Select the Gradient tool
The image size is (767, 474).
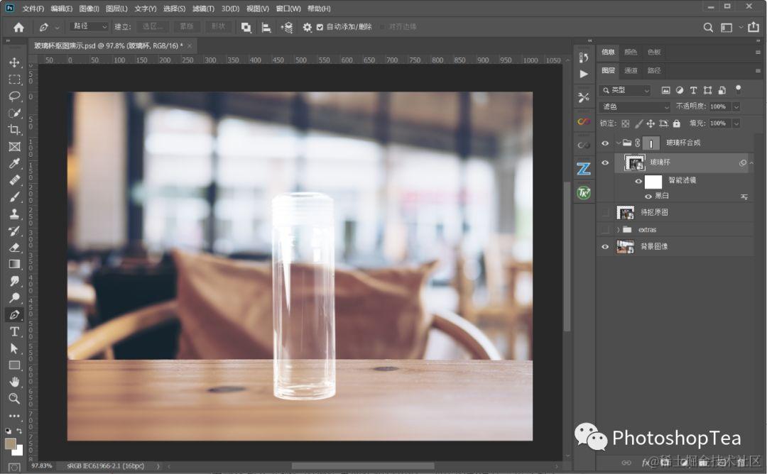click(14, 264)
